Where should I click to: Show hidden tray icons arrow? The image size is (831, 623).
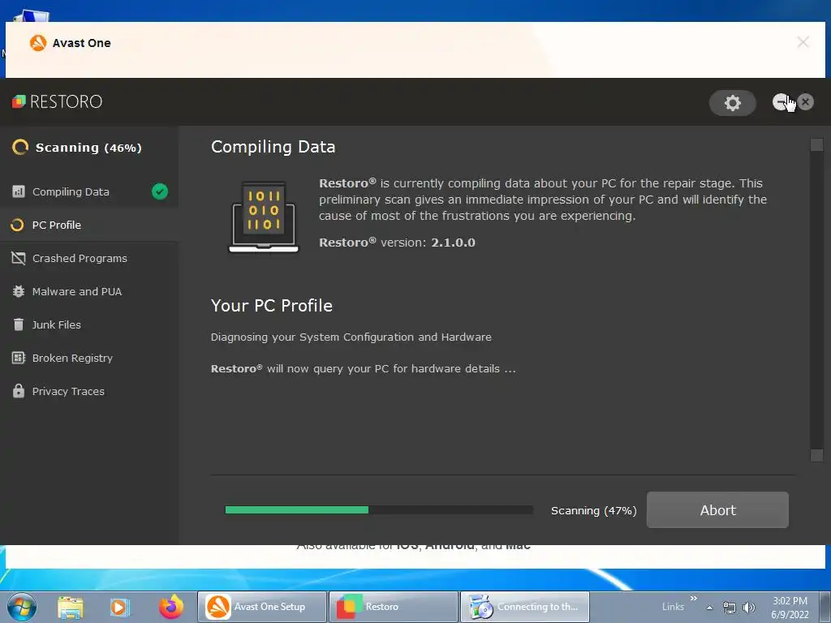(x=709, y=608)
